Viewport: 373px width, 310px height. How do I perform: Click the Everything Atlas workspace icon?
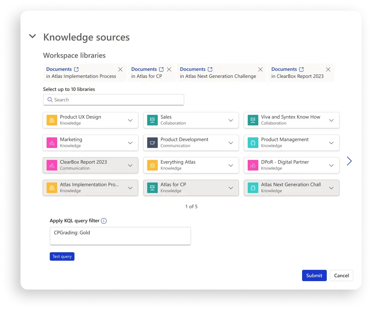pos(152,165)
